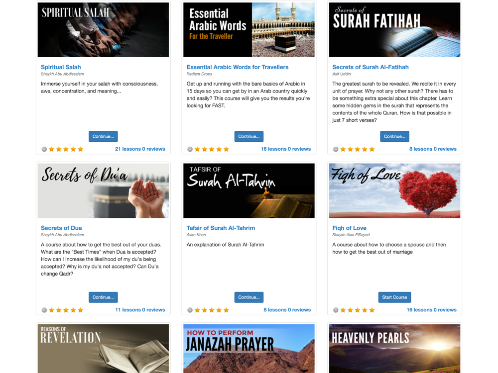The width and height of the screenshot is (498, 373).
Task: Click the grey minus icon under Spiritual Salah
Action: [44, 149]
